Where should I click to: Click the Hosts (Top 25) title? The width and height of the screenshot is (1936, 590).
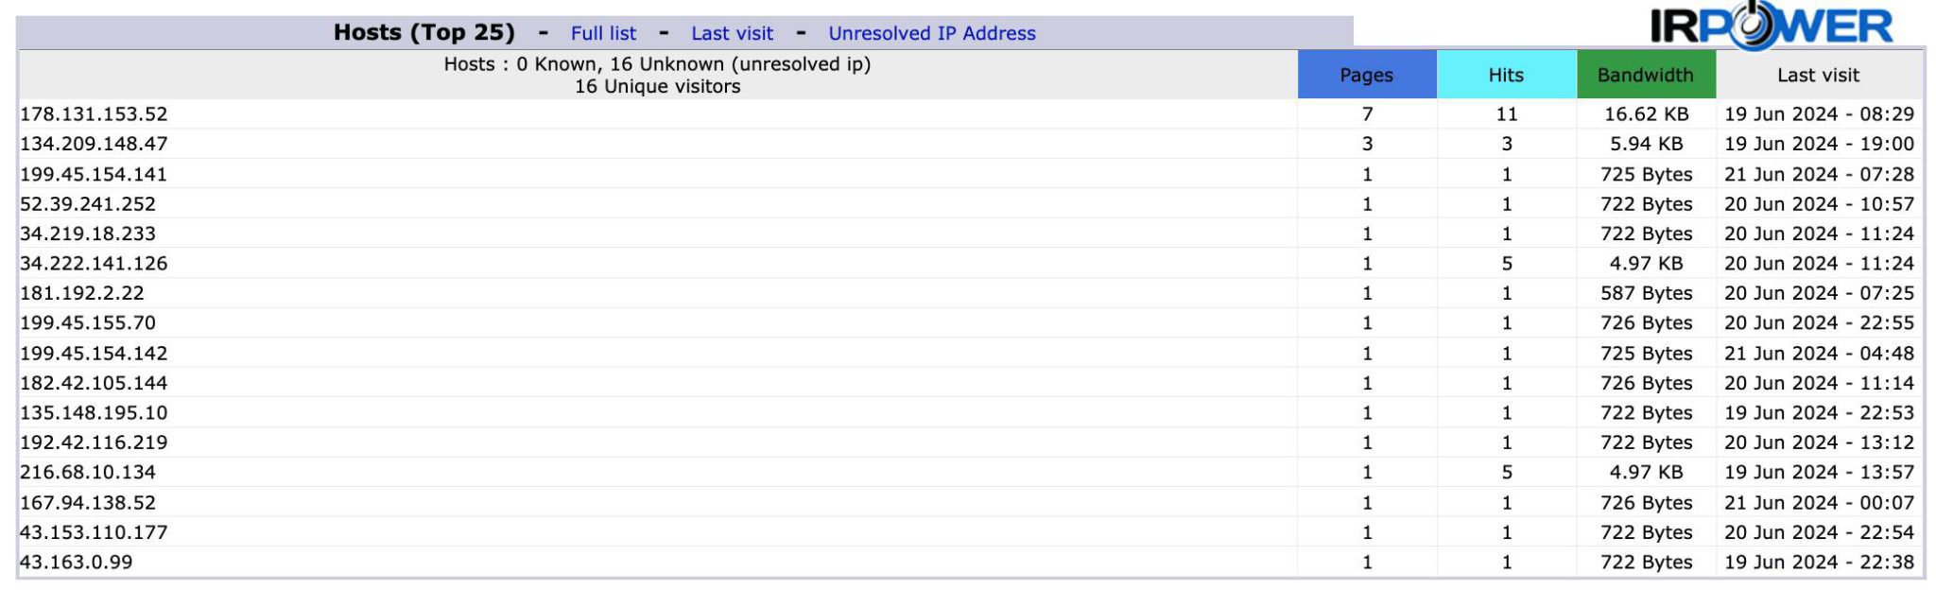[x=424, y=32]
